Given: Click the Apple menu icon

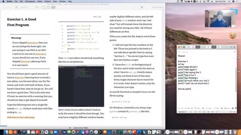Looking at the screenshot, I should (x=3, y=1).
